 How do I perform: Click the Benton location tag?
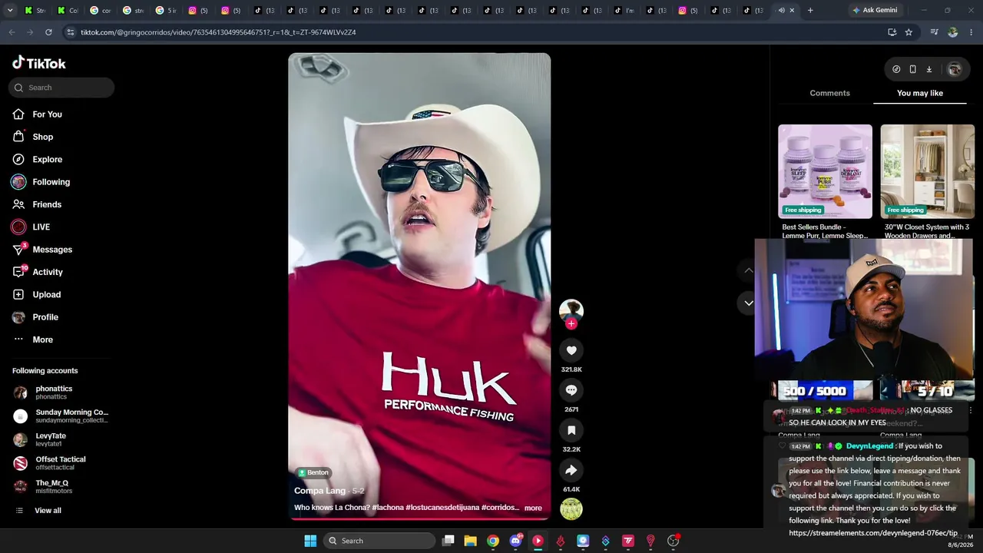pyautogui.click(x=313, y=472)
